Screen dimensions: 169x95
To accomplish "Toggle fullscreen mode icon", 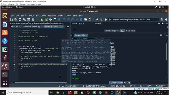I will (90, 20).
